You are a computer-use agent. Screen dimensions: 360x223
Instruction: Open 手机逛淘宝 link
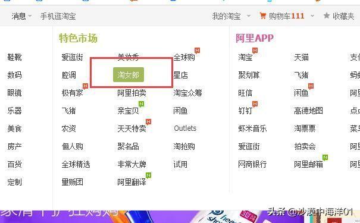(58, 16)
